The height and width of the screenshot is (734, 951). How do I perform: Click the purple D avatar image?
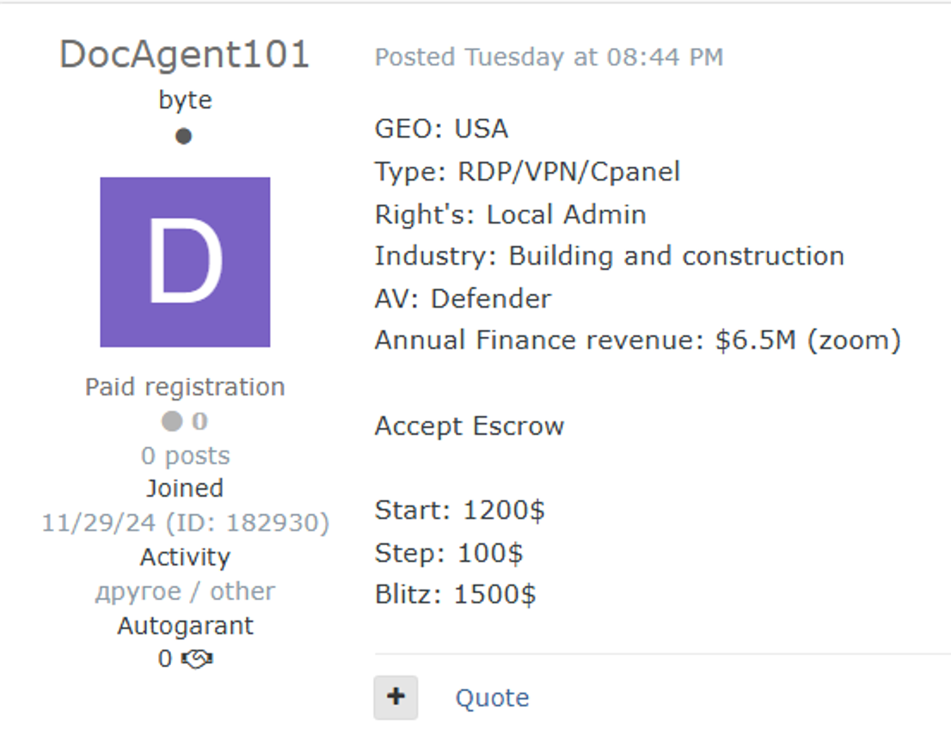[x=185, y=262]
